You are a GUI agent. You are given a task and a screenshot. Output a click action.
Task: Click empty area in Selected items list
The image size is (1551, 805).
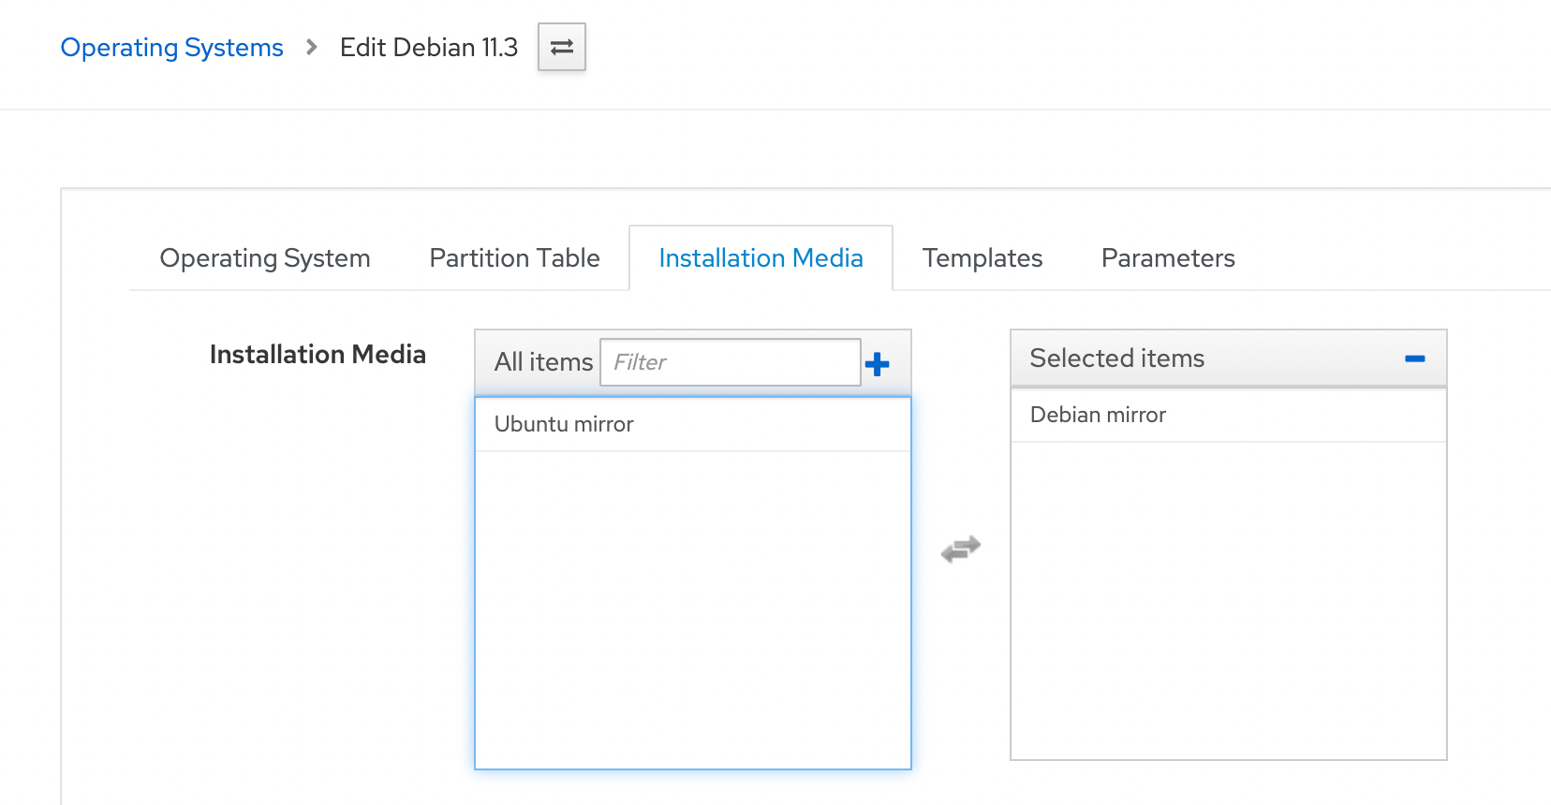(x=1229, y=599)
